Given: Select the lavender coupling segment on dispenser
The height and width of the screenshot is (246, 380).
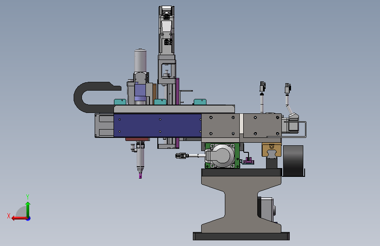Looking at the screenshot, I should 140,92.
